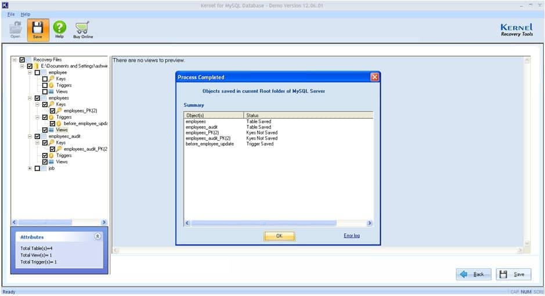The height and width of the screenshot is (296, 545).
Task: Click the table icon beside employee node
Action: click(x=44, y=72)
